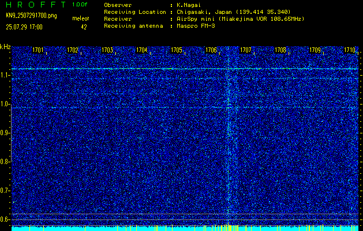This screenshot has width=363, height=231.
Task: Select the 25.07.29 17:00 timestamp
Action: [24, 27]
